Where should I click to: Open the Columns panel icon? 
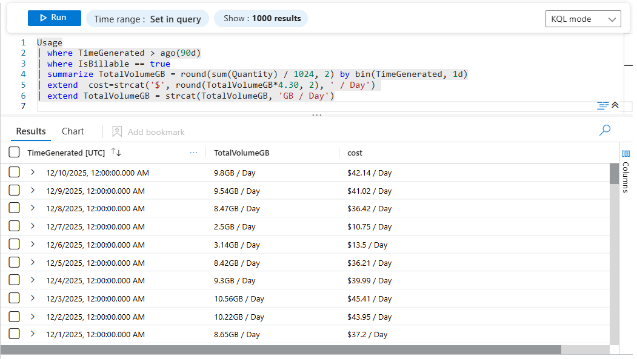coord(626,154)
